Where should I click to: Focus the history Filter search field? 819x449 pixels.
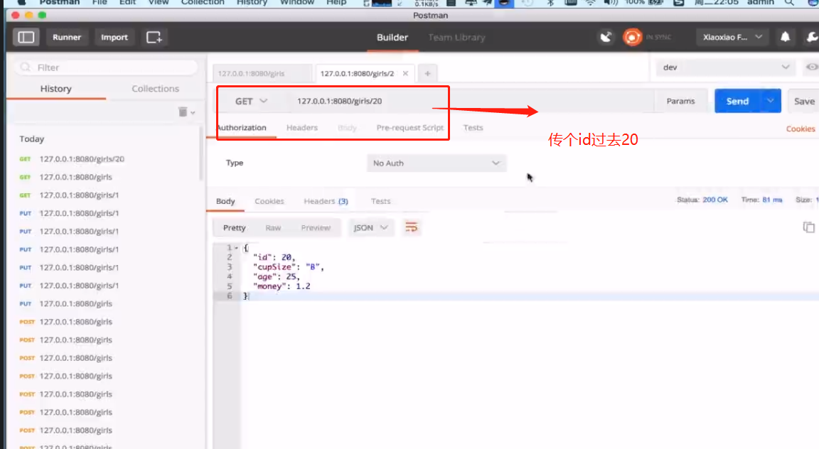(x=107, y=67)
